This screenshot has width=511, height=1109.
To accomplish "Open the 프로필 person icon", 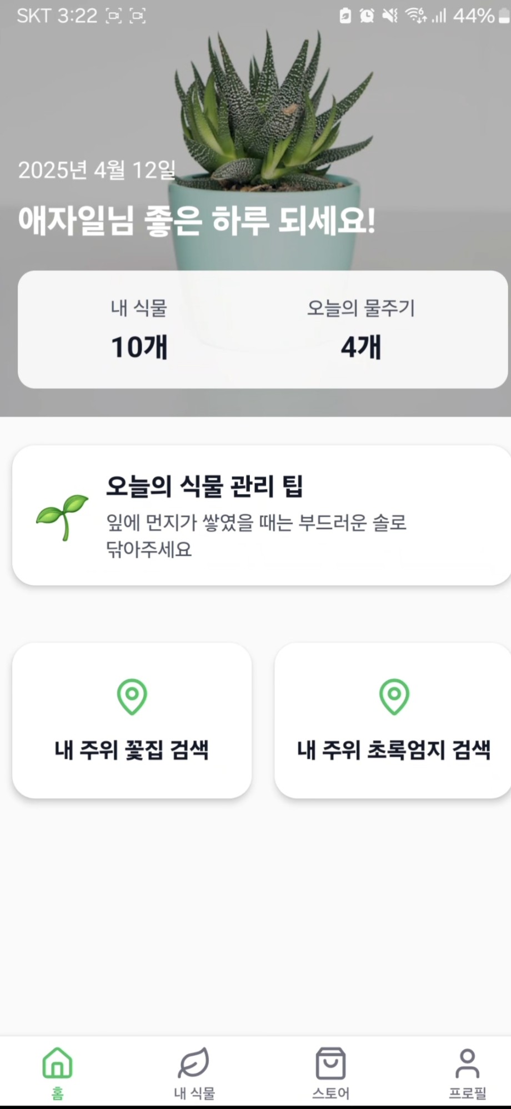I will pyautogui.click(x=468, y=1063).
